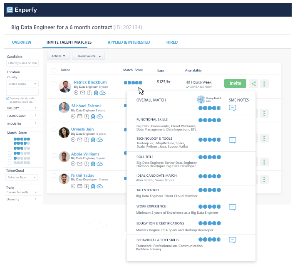The width and height of the screenshot is (295, 269).
Task: Expand the Career Growth trait filter
Action: pos(22,192)
